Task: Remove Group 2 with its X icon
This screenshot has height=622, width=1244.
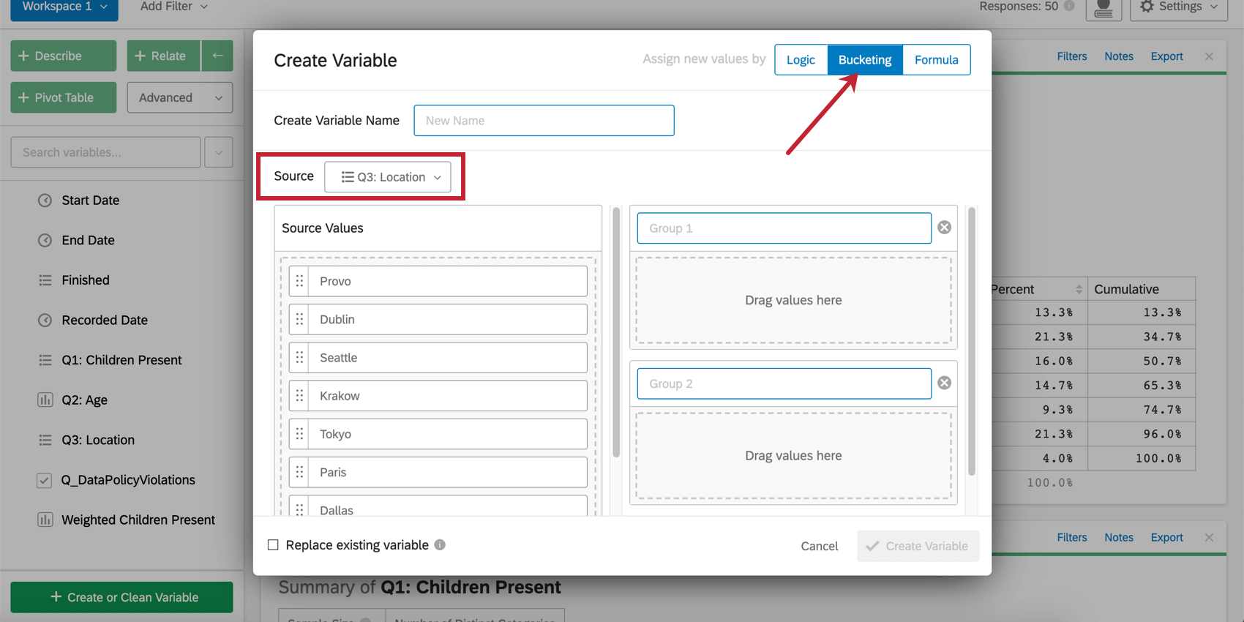Action: pos(945,383)
